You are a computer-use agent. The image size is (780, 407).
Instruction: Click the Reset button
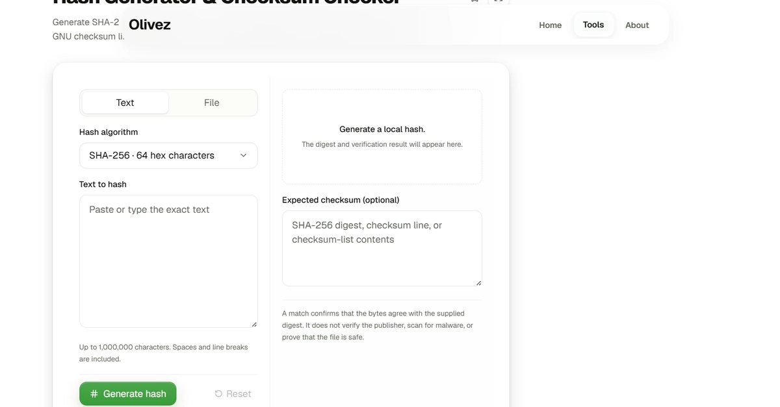pos(233,394)
